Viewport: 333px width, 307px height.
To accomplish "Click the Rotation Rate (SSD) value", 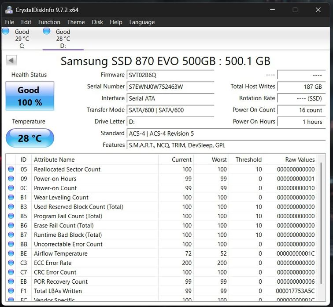I will tap(301, 98).
